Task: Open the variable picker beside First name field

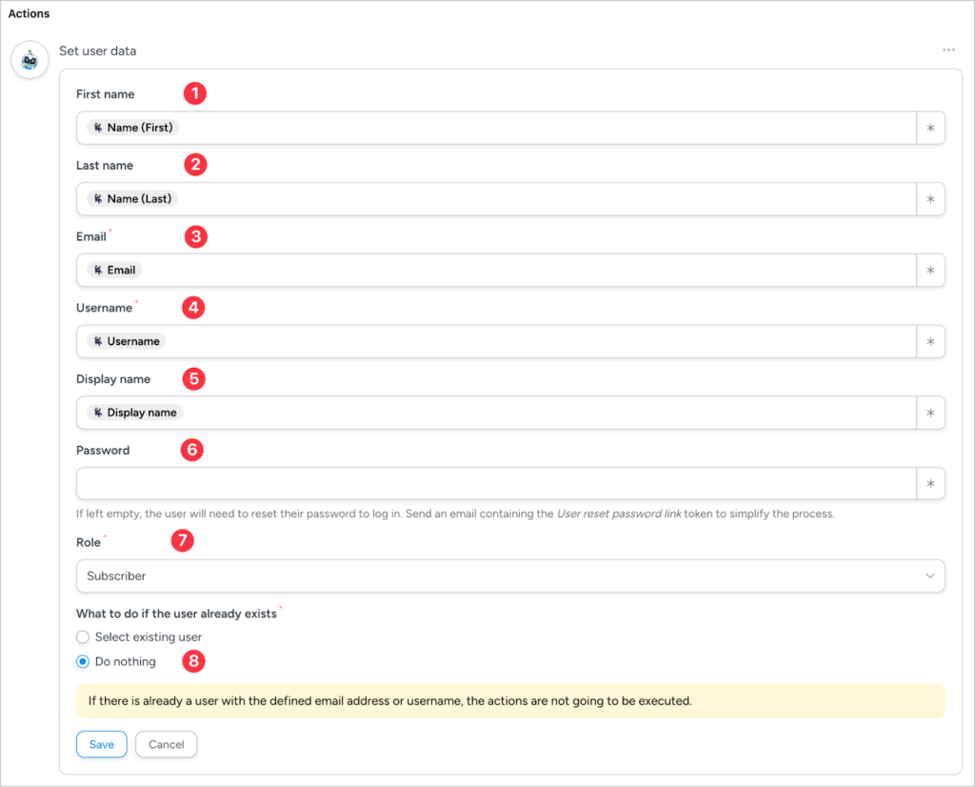Action: tap(930, 127)
